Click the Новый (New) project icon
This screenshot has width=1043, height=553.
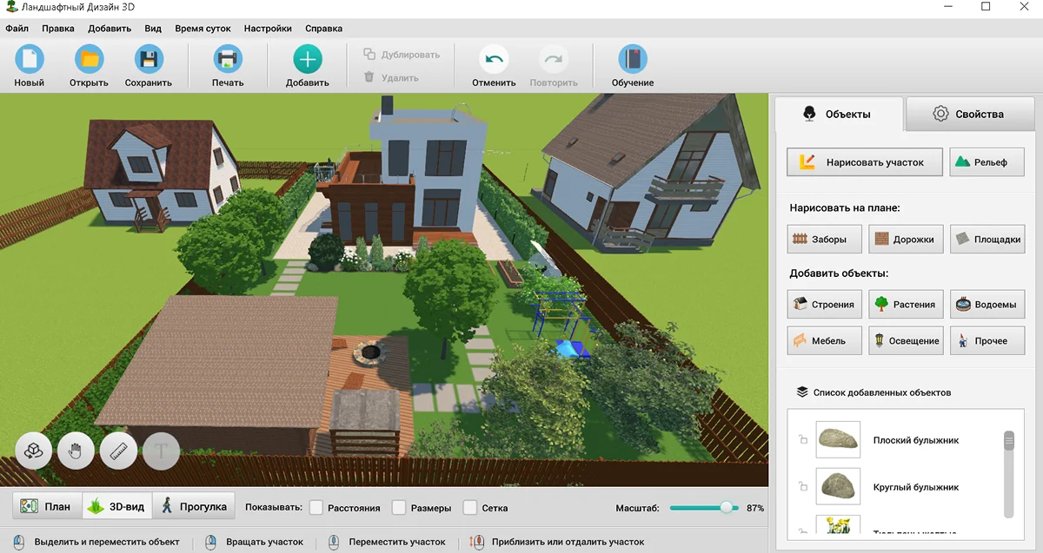click(x=29, y=60)
